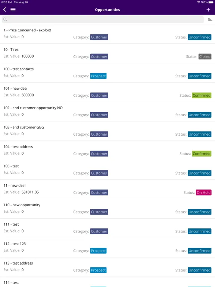This screenshot has width=215, height=287.
Task: Add a new opportunity with plus icon
Action: pyautogui.click(x=208, y=9)
